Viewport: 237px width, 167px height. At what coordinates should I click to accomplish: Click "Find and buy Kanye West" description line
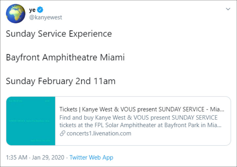coord(139,117)
